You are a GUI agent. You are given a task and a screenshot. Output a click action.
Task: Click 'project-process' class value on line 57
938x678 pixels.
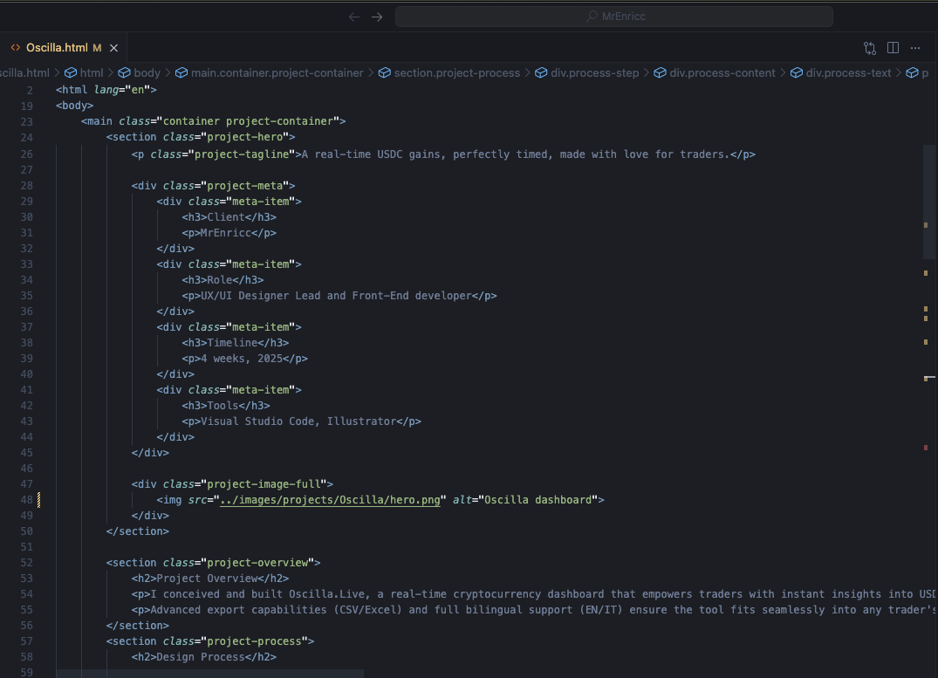click(254, 641)
